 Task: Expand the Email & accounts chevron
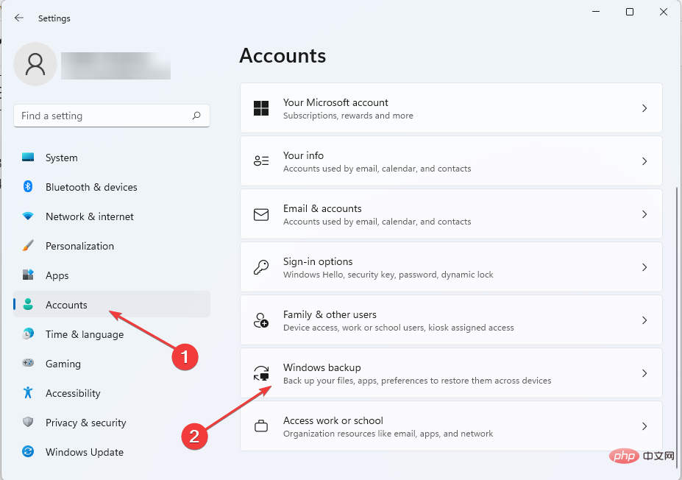tap(644, 214)
